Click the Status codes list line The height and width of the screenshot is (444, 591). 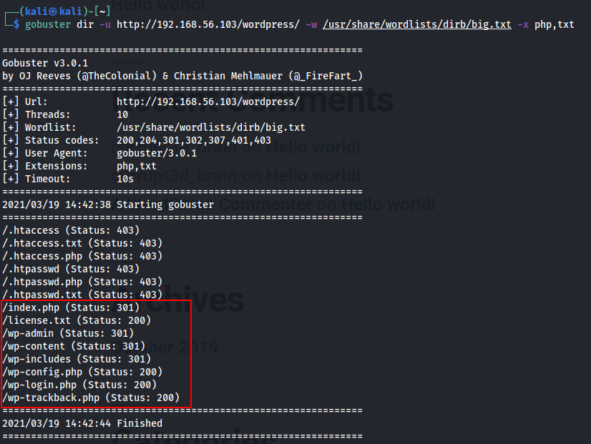(x=136, y=140)
